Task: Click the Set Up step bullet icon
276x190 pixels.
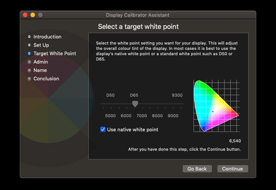Action: coord(29,45)
